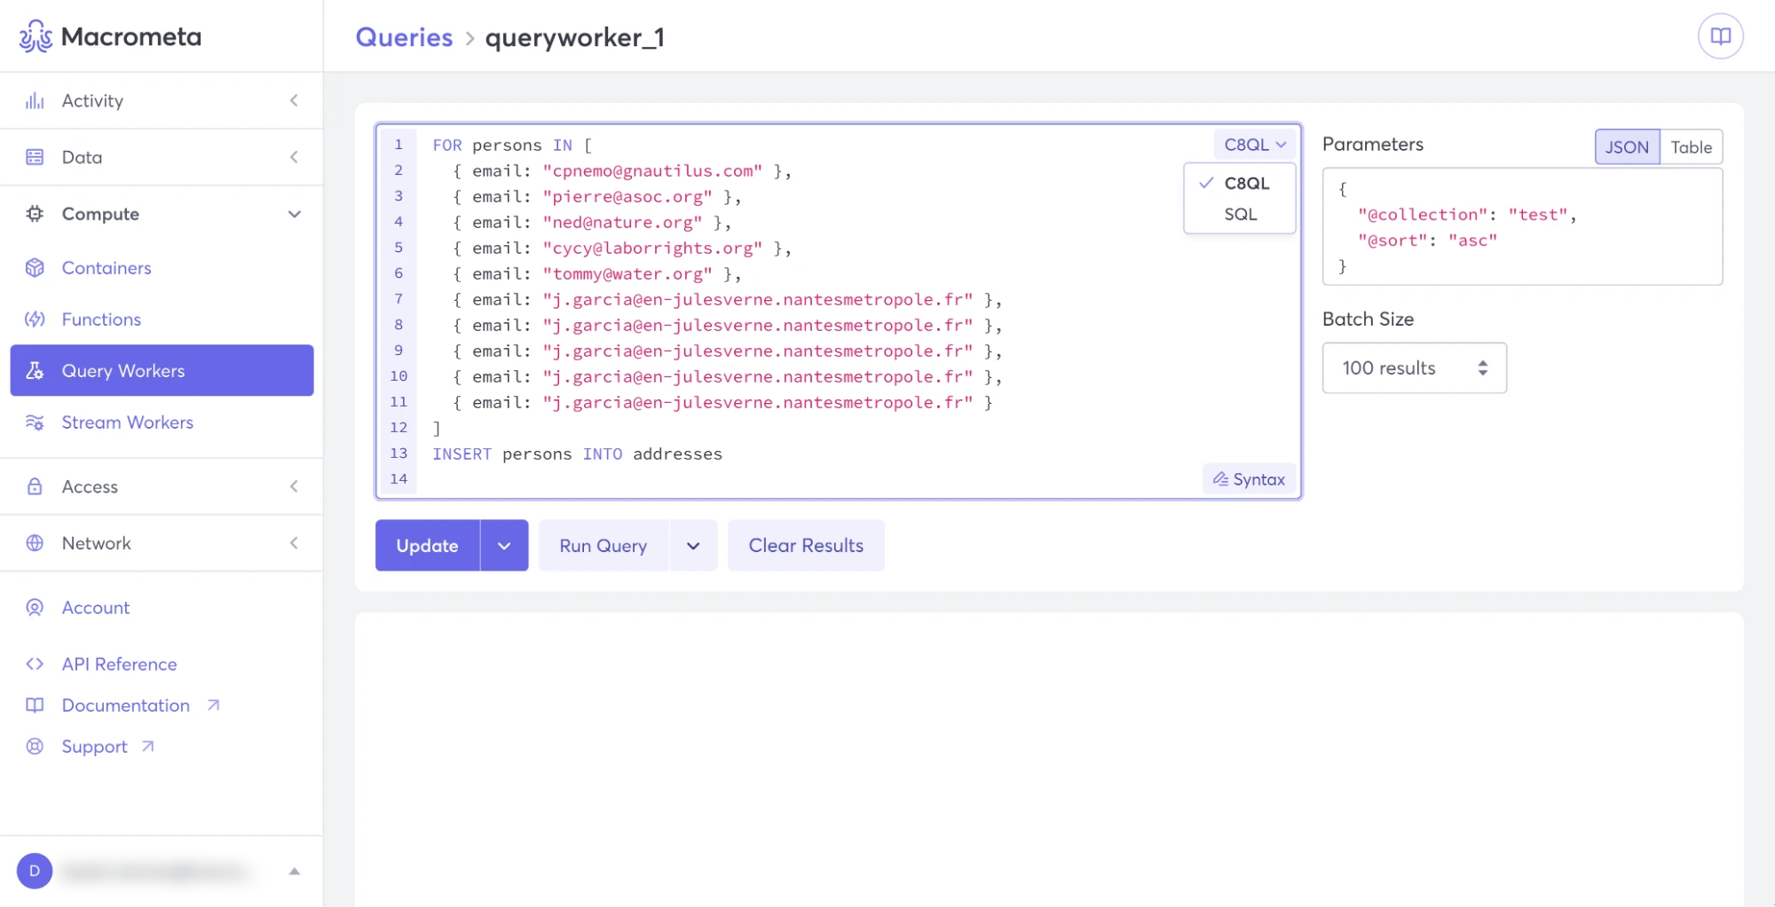Screen dimensions: 1775x907
Task: Expand the Access section chevron
Action: pyautogui.click(x=294, y=486)
